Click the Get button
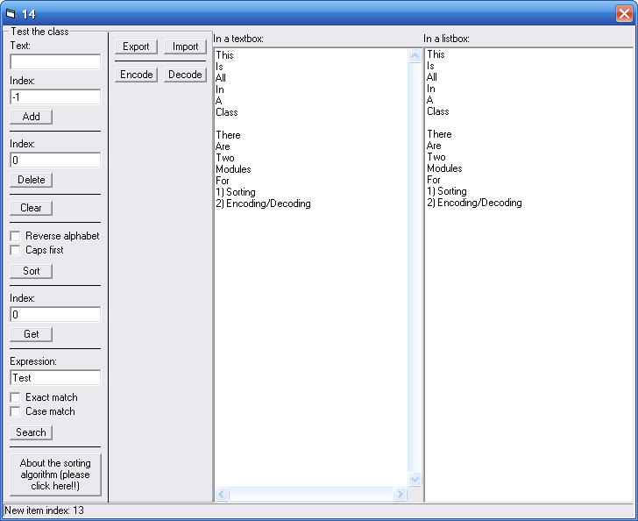 coord(32,334)
